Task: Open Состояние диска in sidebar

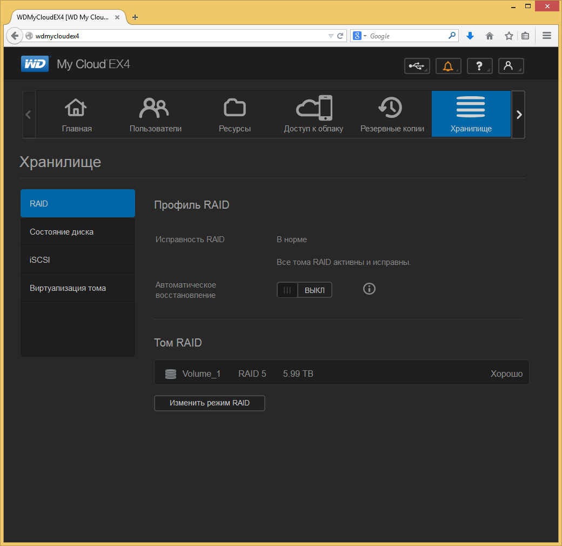Action: click(x=78, y=231)
